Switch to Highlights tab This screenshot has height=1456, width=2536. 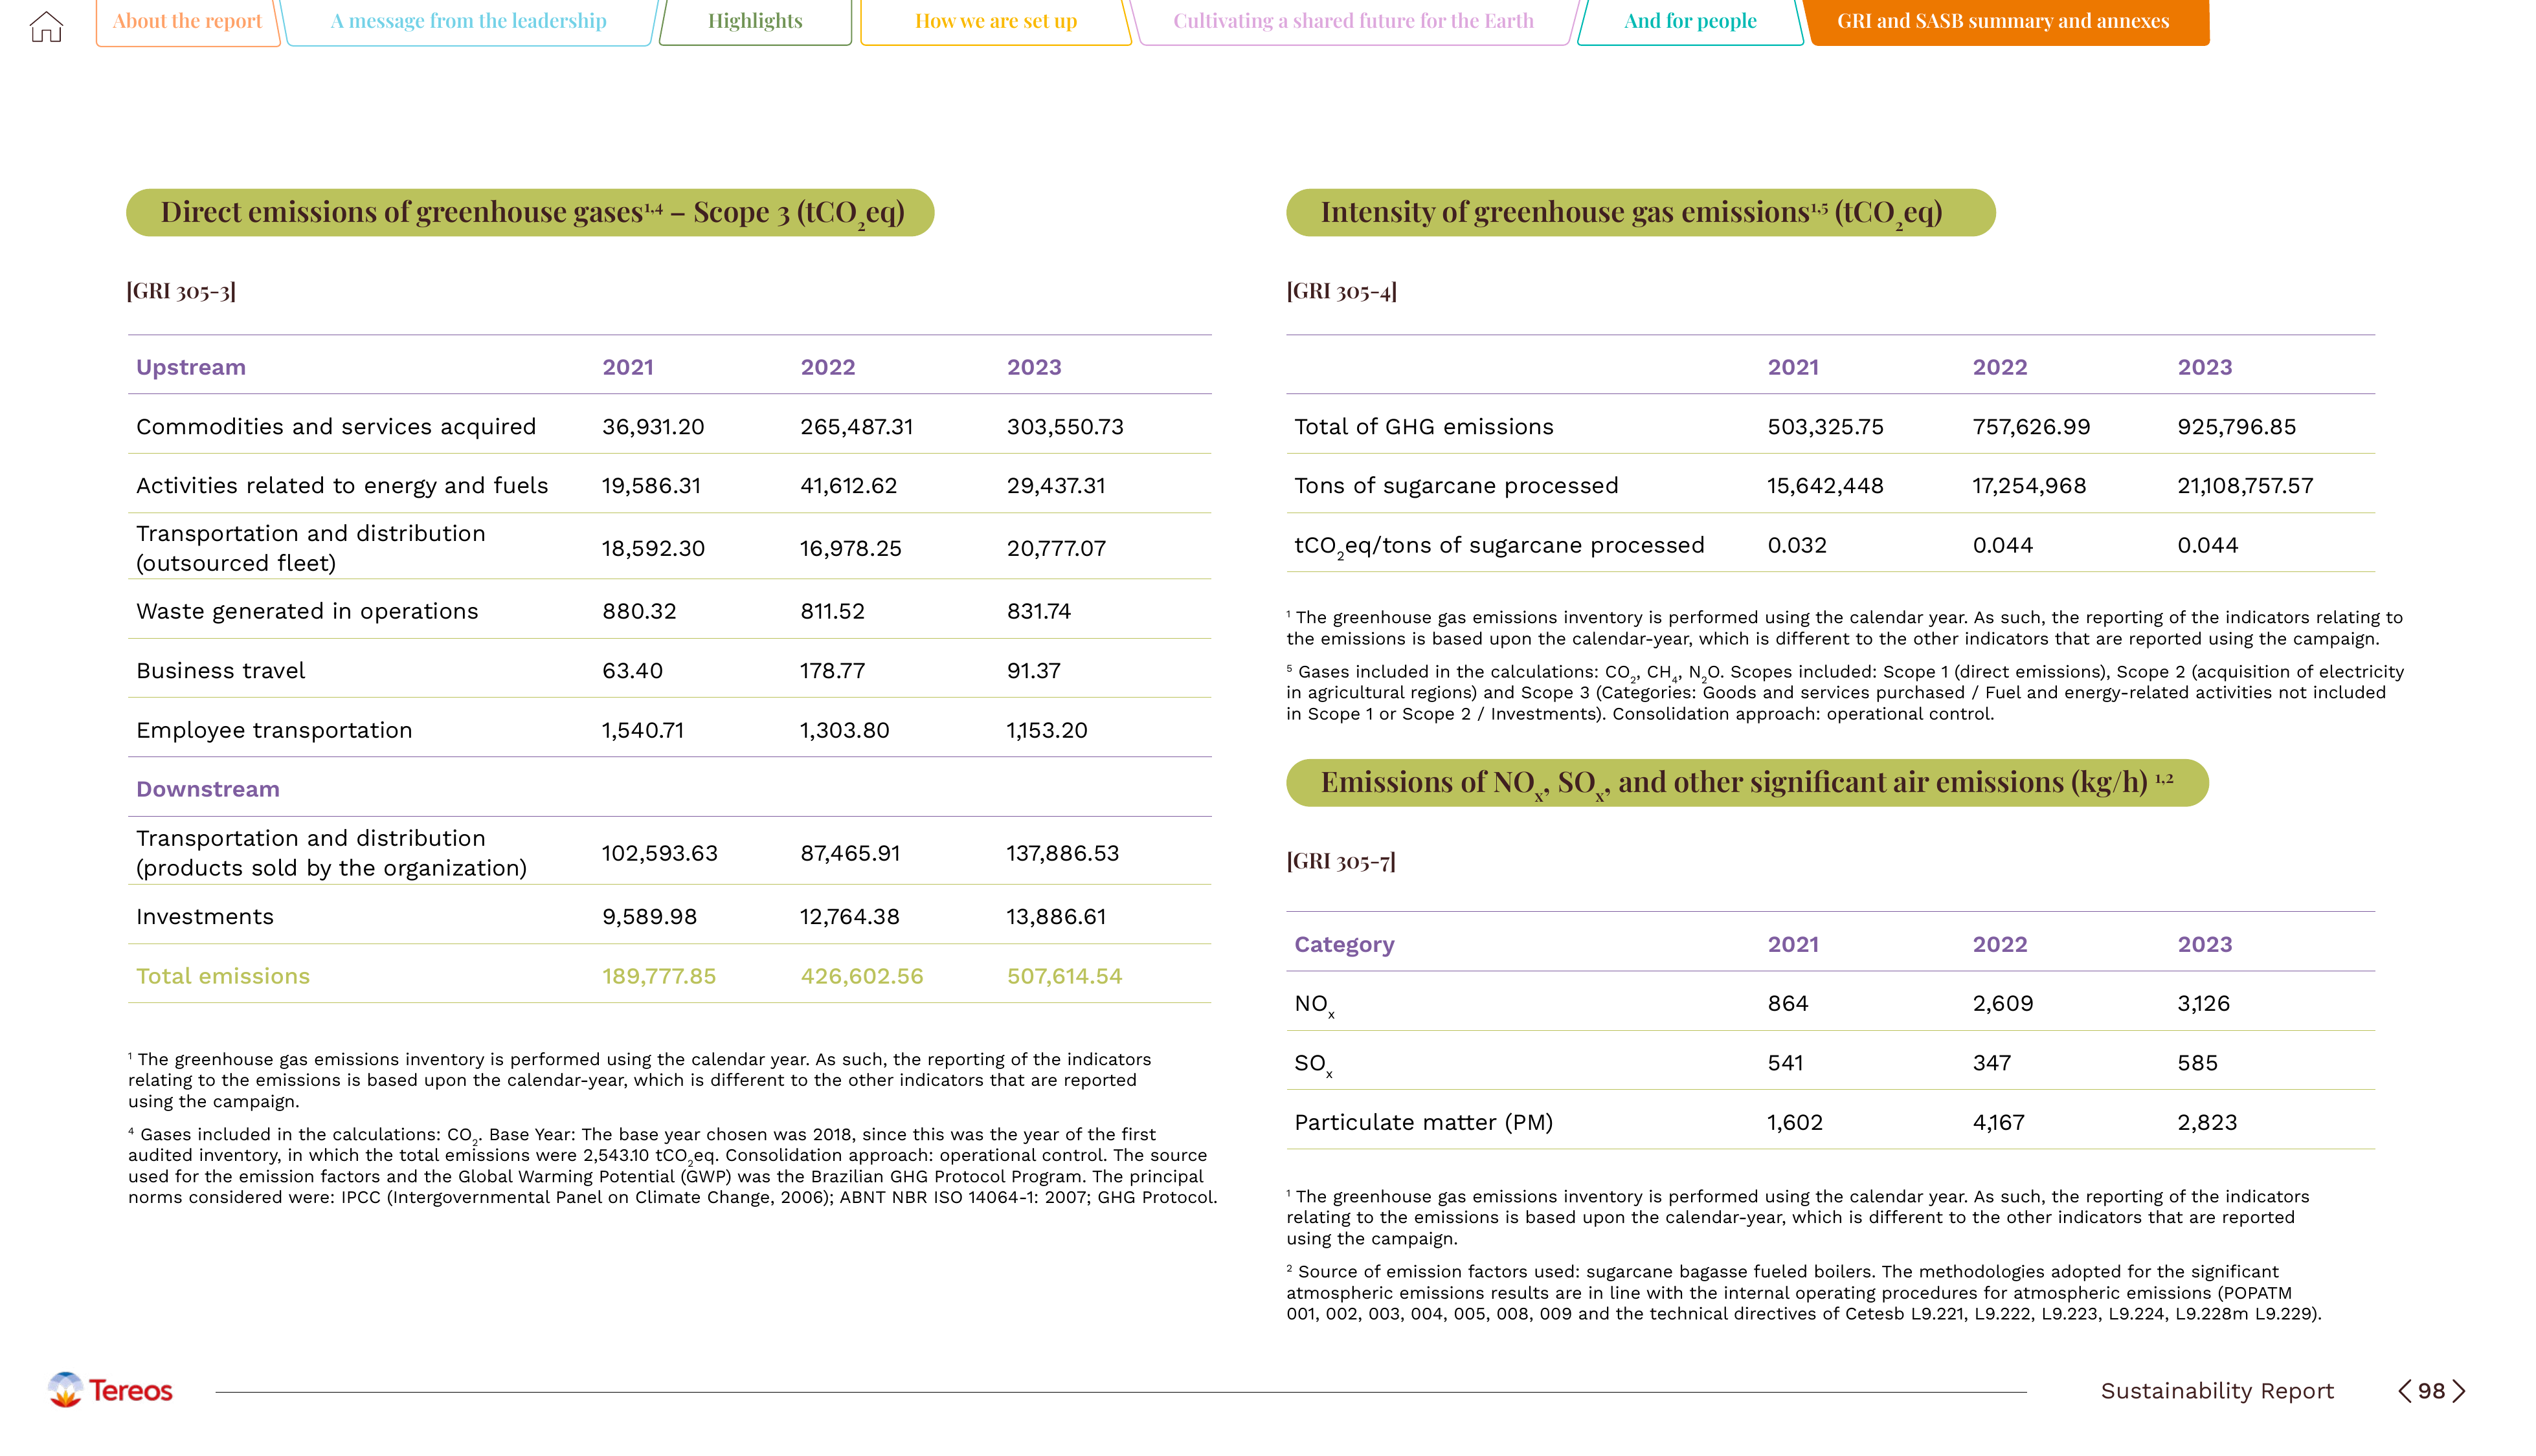coord(756,21)
